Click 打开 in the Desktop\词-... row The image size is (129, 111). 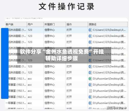click(x=69, y=91)
